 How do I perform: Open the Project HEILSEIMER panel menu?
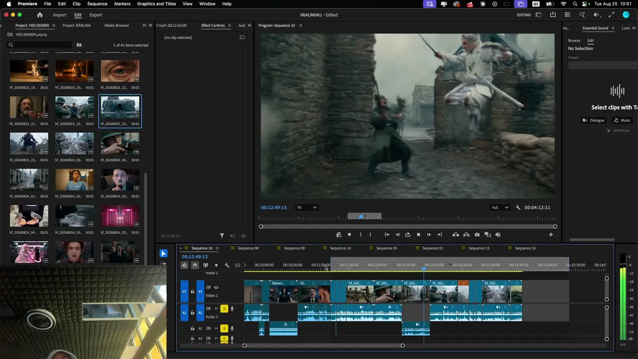click(x=54, y=25)
